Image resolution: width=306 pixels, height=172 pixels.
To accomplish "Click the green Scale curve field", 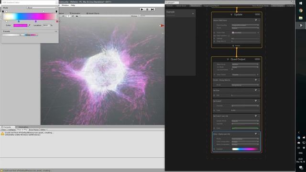I will click(x=245, y=128).
